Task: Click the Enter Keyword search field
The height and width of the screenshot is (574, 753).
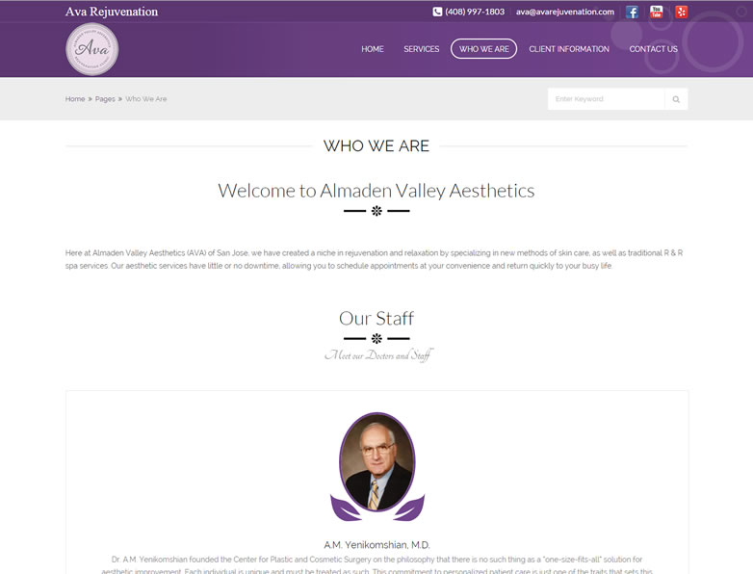Action: pyautogui.click(x=606, y=99)
